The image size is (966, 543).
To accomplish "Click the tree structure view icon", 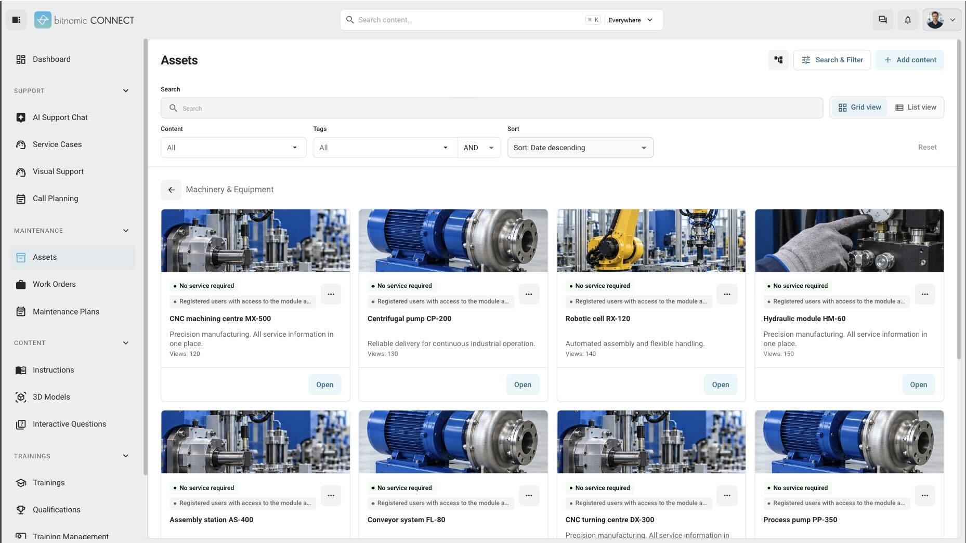I will pos(778,60).
